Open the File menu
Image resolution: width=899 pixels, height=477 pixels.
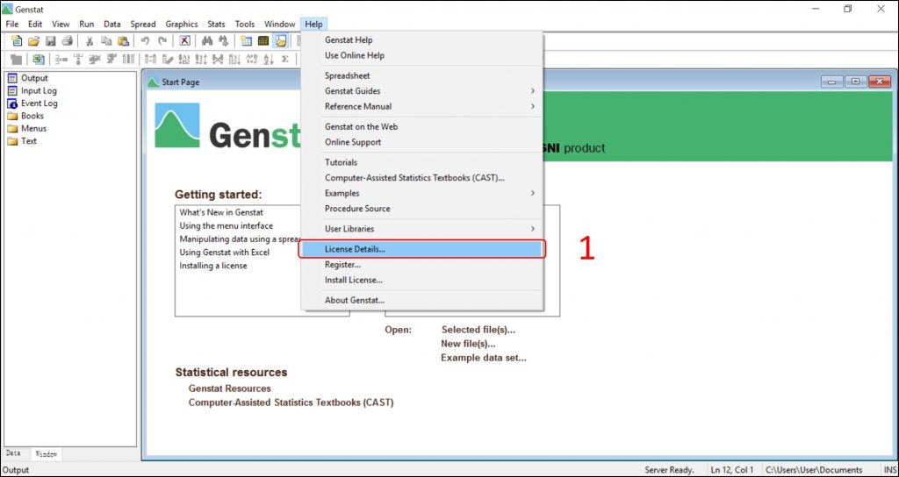(x=12, y=24)
